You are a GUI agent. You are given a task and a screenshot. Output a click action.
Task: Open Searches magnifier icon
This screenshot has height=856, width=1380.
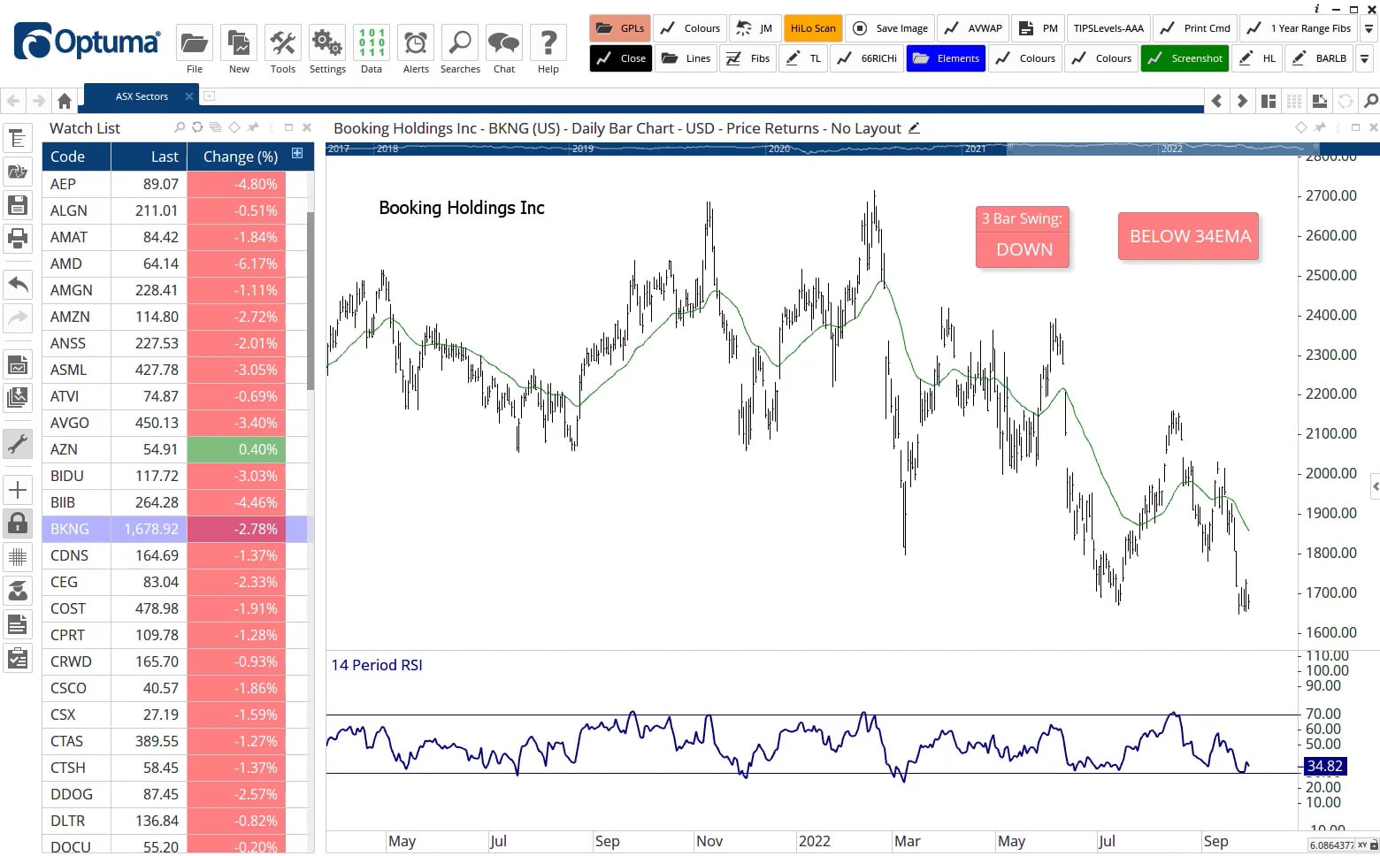click(x=460, y=42)
